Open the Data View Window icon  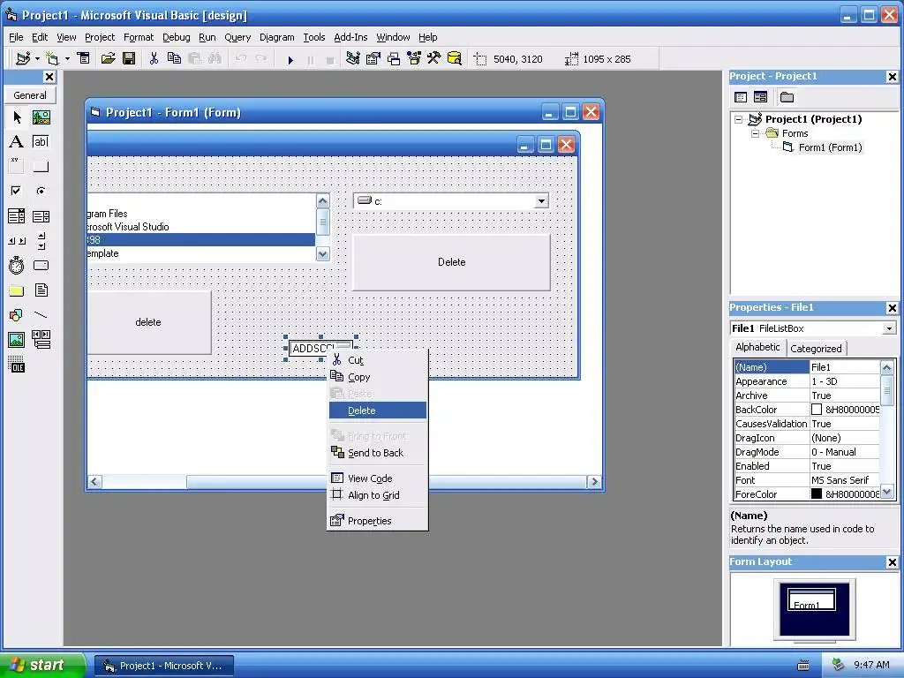(x=455, y=58)
